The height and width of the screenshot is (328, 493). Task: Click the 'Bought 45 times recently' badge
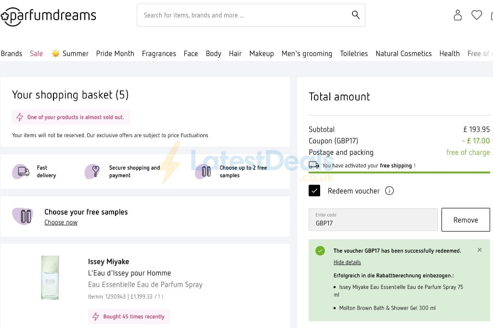pyautogui.click(x=129, y=316)
